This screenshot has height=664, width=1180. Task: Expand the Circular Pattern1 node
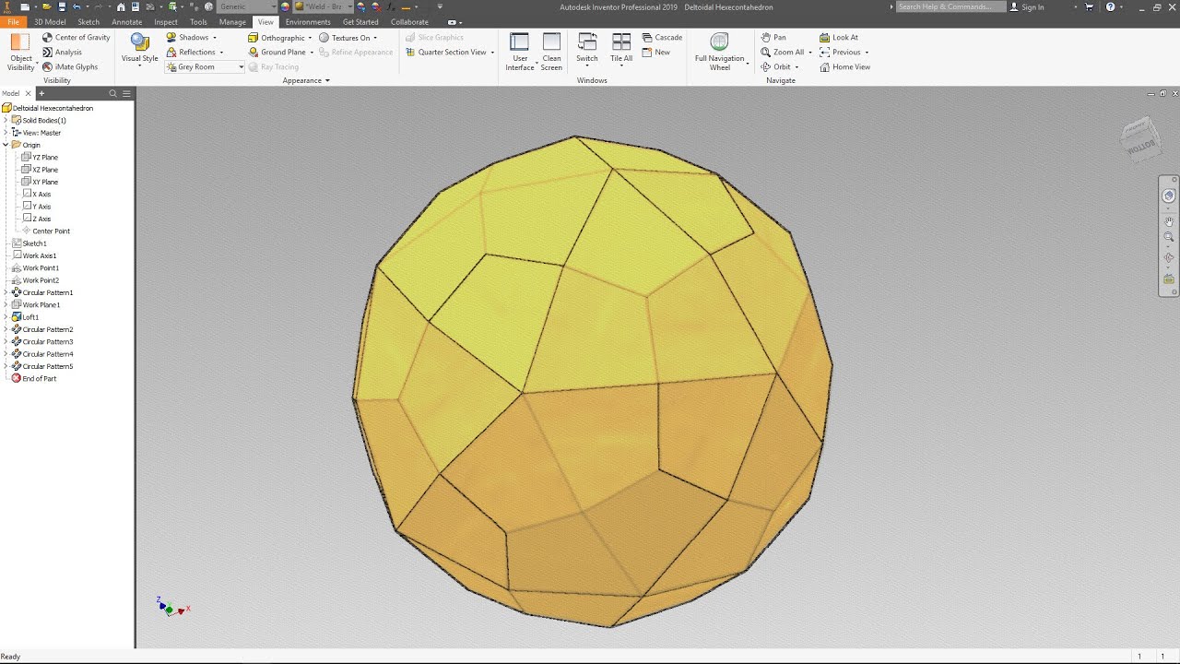point(6,292)
